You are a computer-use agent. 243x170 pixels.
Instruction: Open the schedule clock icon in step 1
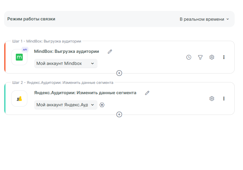tap(189, 57)
